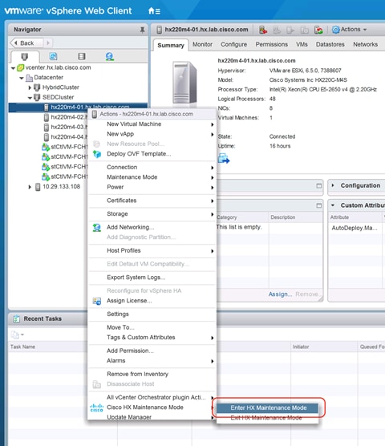
Task: Open the VMs tab
Action: pos(302,45)
